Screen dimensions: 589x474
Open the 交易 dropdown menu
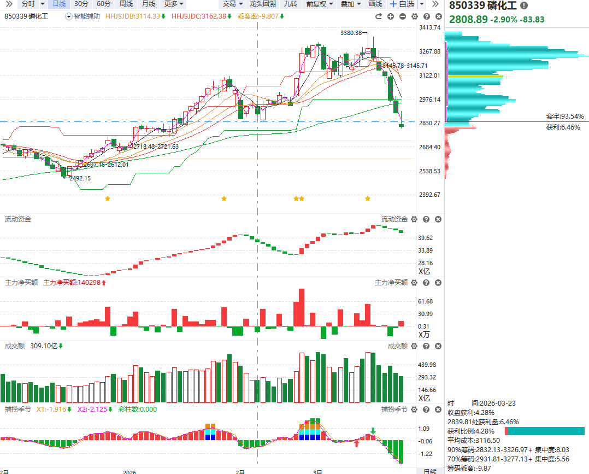click(233, 4)
